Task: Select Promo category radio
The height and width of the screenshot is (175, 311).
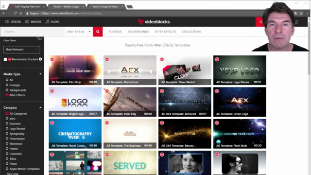Action: click(7, 149)
